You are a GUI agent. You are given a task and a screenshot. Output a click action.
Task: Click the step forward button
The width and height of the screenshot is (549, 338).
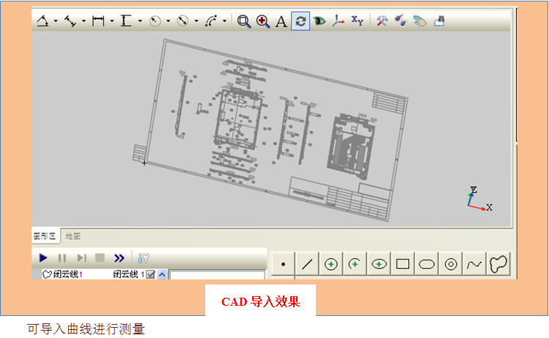click(81, 258)
